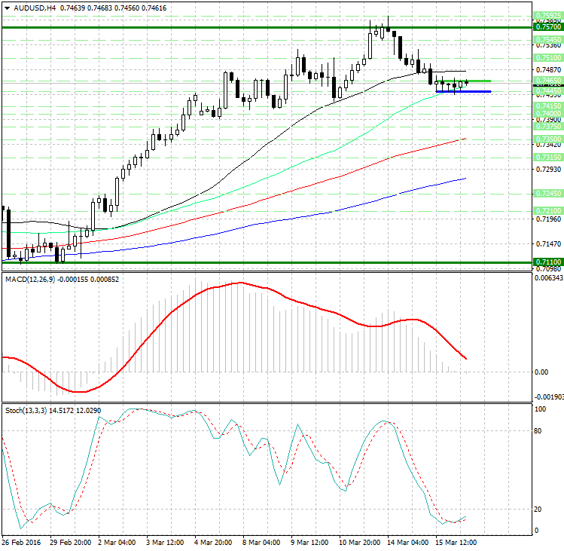Screen dimensions: 564x551
Task: Select the 0.75700 price level label
Action: [546, 26]
